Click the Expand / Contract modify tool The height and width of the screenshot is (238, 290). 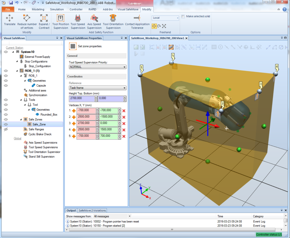pyautogui.click(x=44, y=22)
